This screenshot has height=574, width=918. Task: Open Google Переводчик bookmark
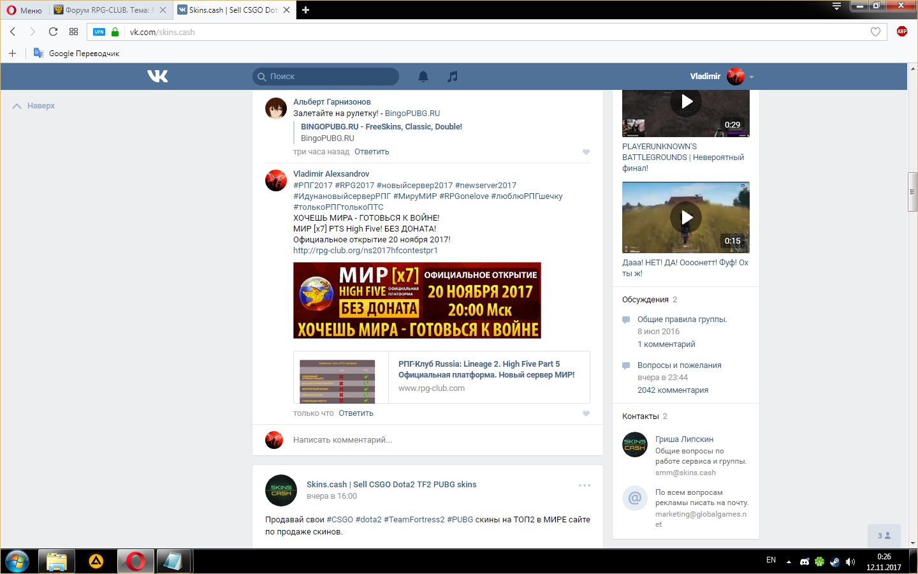pyautogui.click(x=76, y=53)
